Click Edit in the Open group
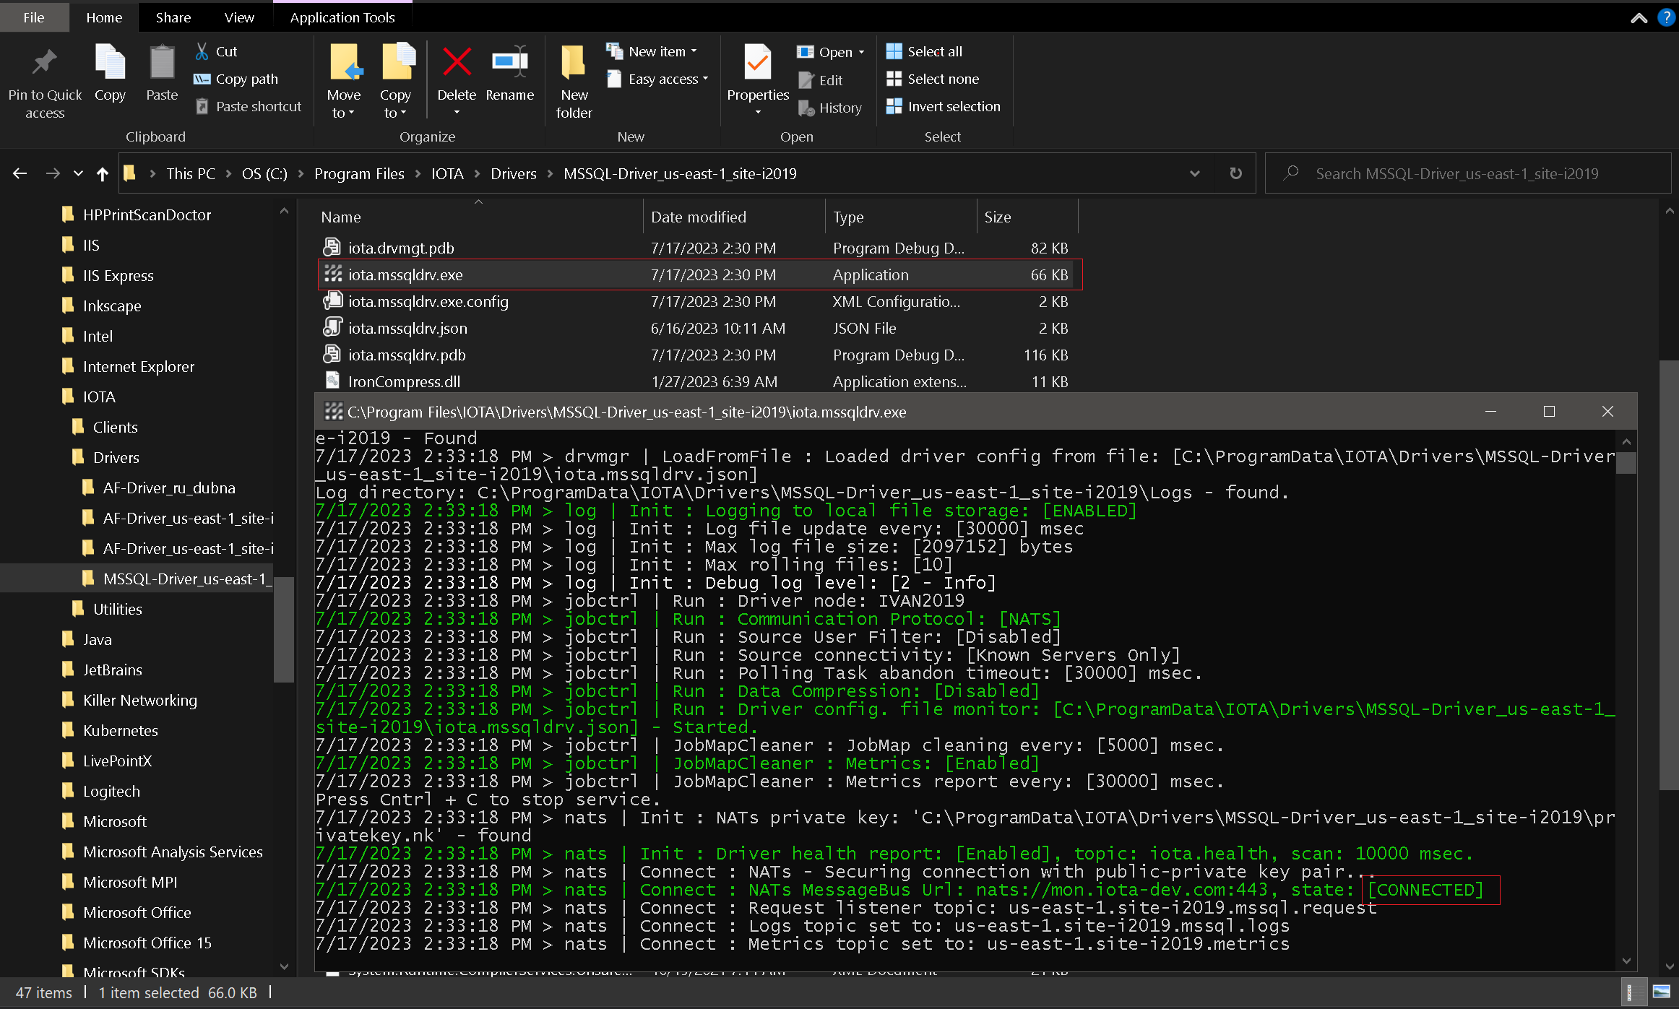 pyautogui.click(x=821, y=80)
